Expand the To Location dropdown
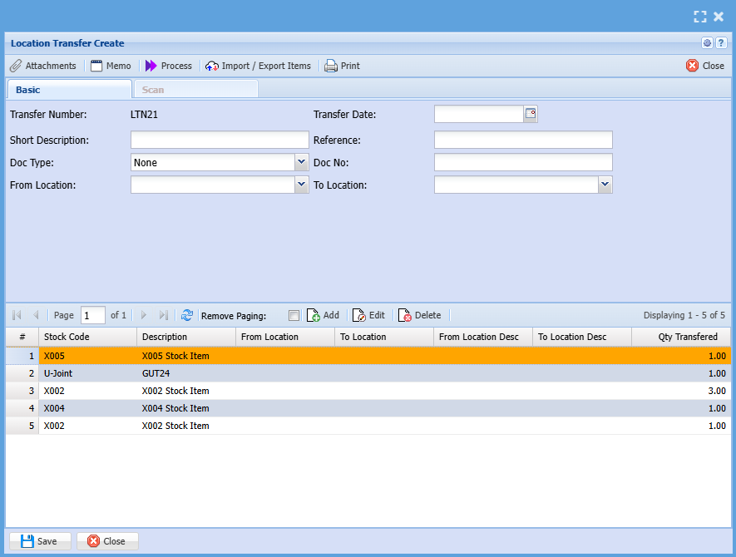736x557 pixels. pyautogui.click(x=605, y=185)
